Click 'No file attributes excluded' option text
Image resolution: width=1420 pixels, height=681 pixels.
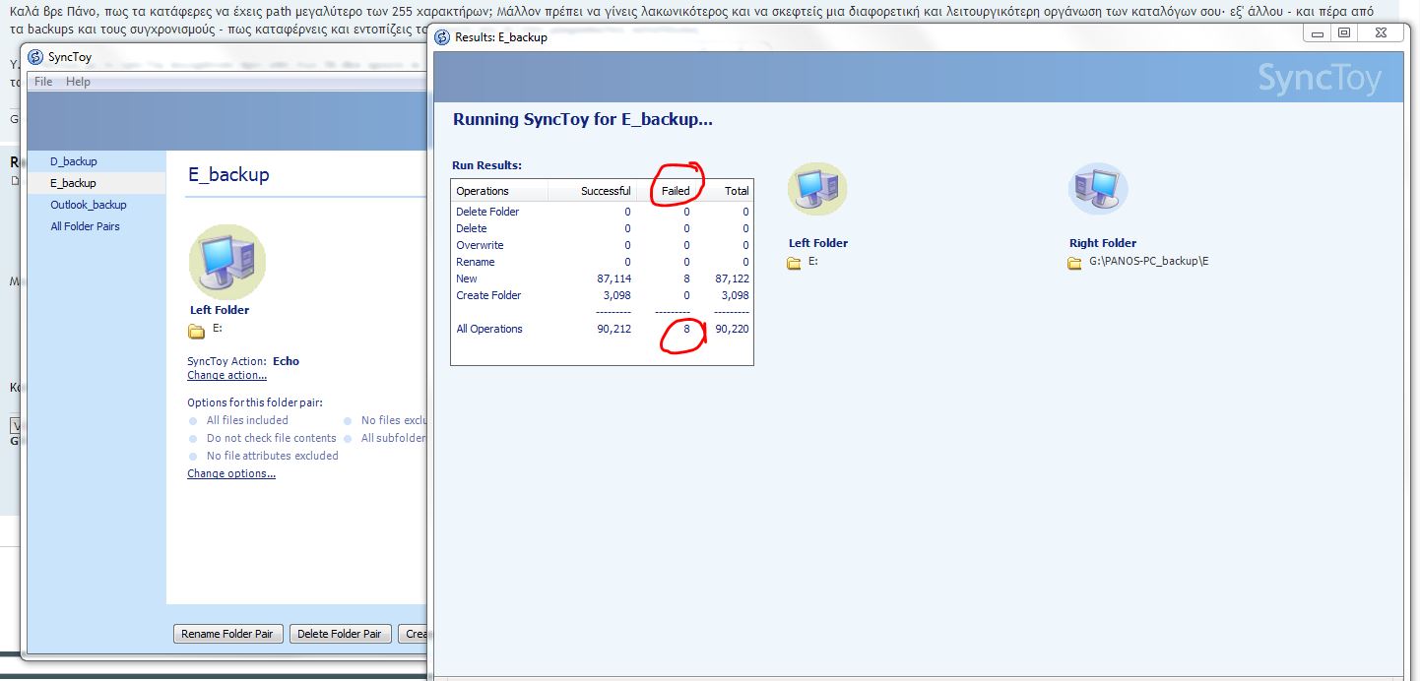coord(272,456)
